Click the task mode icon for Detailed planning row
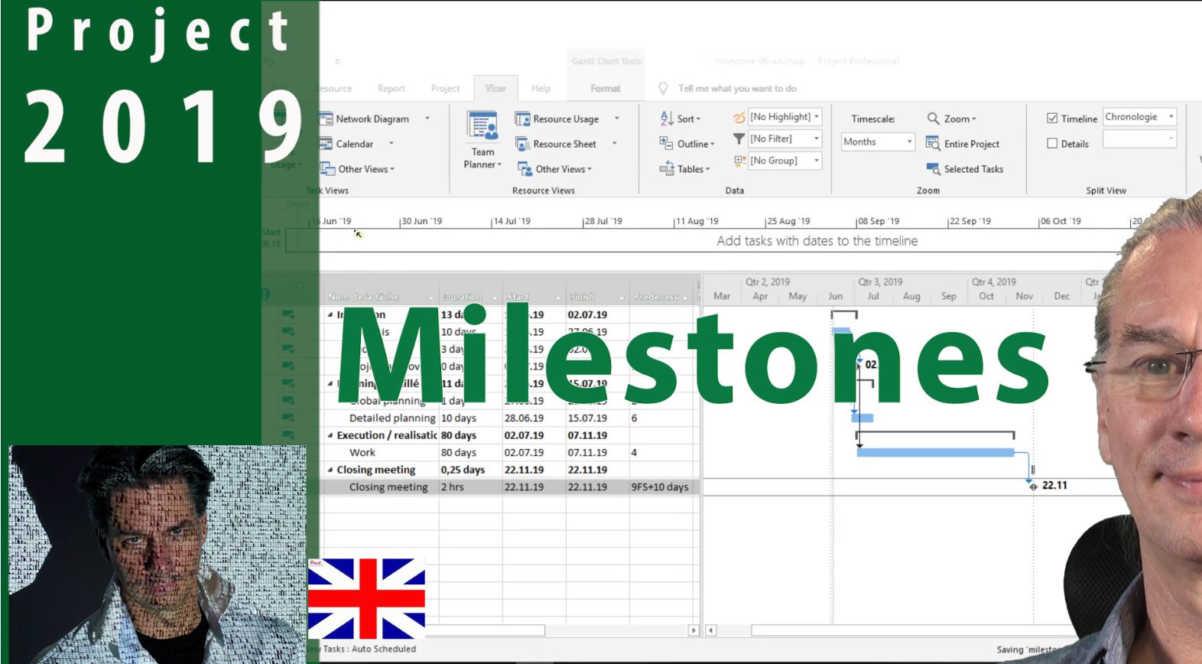The height and width of the screenshot is (664, 1202). coord(288,418)
